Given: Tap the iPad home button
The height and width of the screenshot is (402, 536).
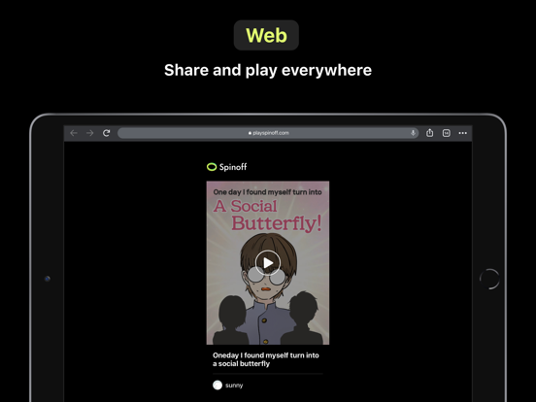Looking at the screenshot, I should 489,279.
